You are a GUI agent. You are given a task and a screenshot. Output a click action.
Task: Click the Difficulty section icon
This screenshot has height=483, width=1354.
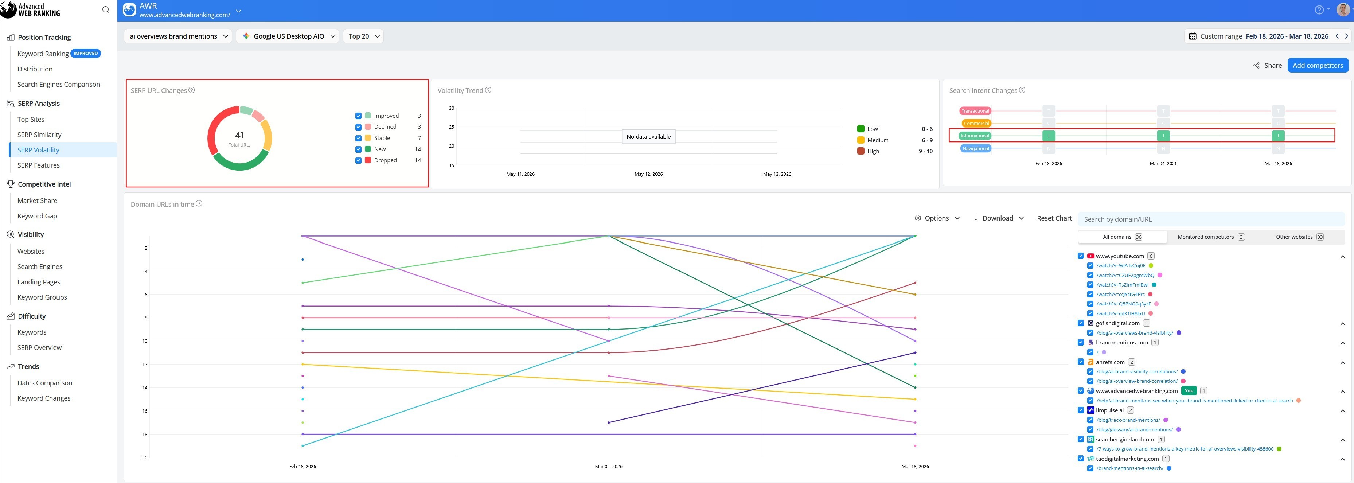11,316
